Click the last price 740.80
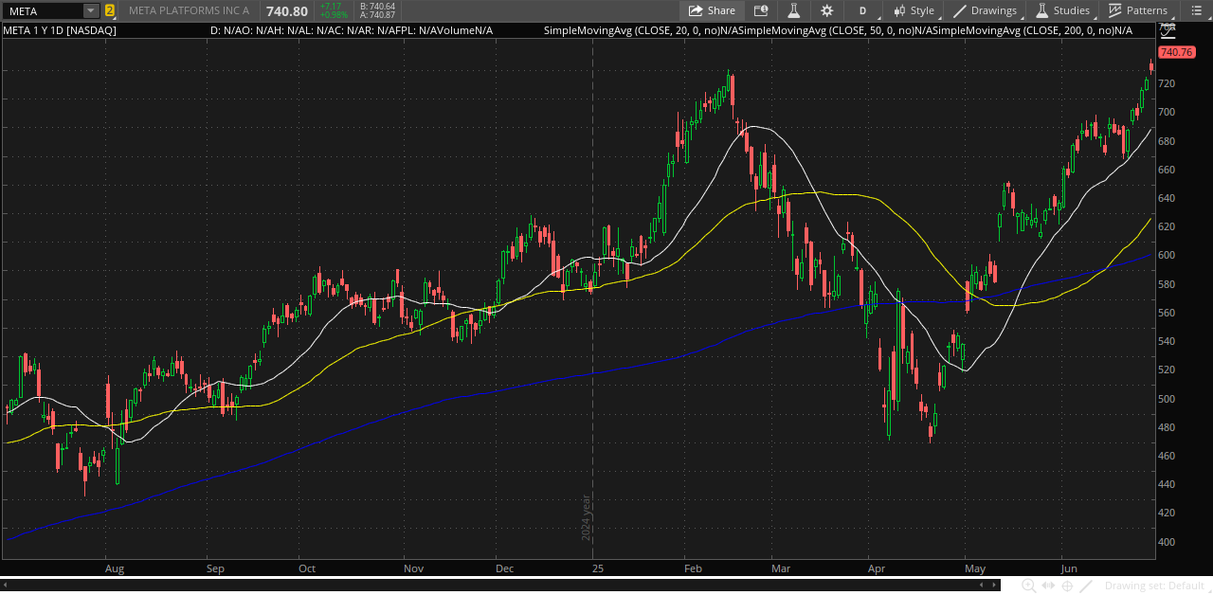The height and width of the screenshot is (595, 1213). pos(287,11)
